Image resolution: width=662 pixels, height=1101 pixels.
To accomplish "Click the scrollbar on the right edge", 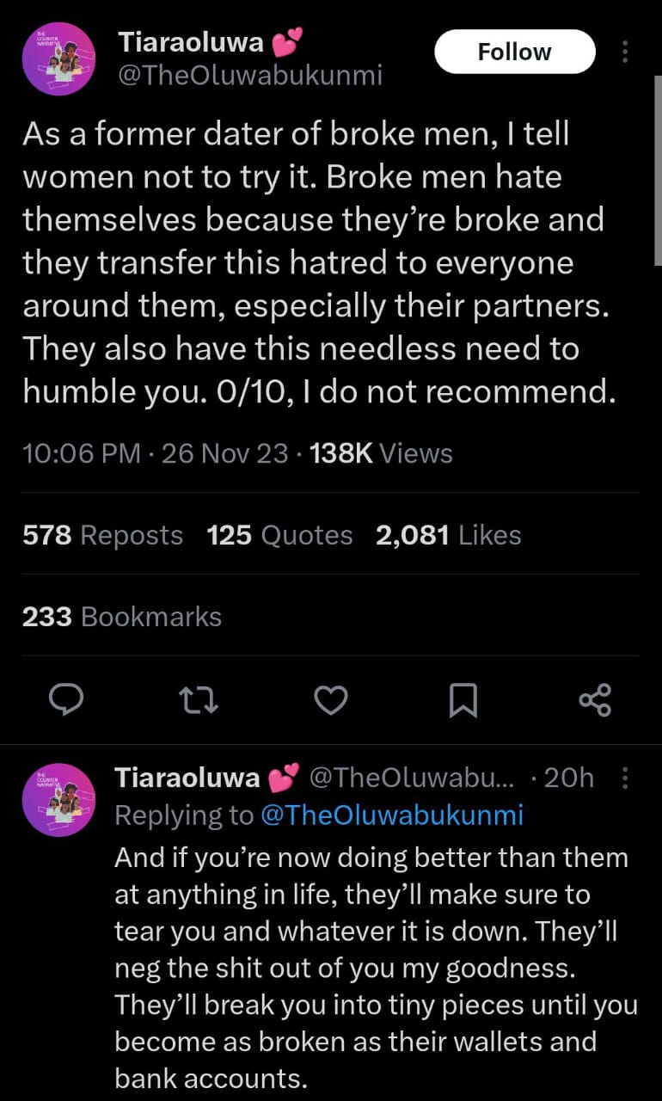I will click(x=658, y=172).
